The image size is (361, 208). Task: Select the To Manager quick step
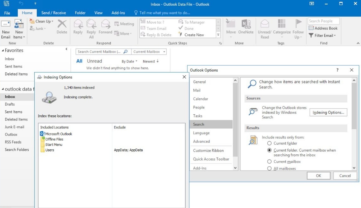tap(191, 22)
